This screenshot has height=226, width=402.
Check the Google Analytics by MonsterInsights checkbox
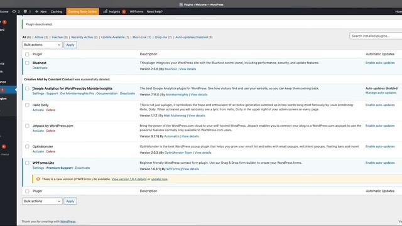[27, 89]
